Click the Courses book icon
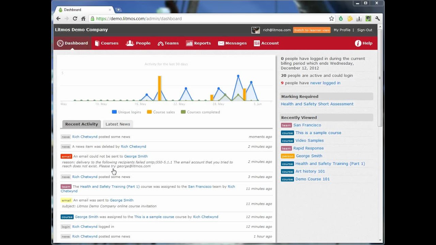The image size is (436, 245). [x=97, y=43]
